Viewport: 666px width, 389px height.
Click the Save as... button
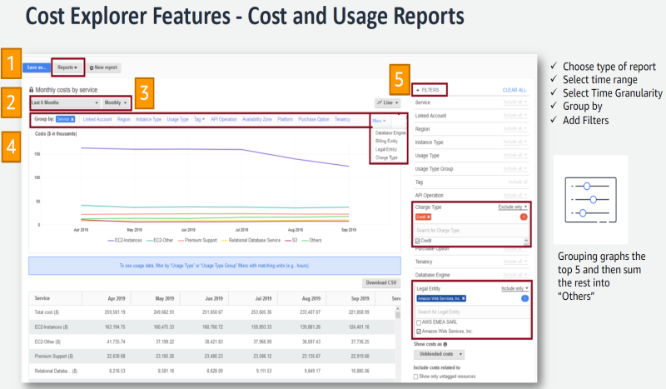tap(36, 67)
